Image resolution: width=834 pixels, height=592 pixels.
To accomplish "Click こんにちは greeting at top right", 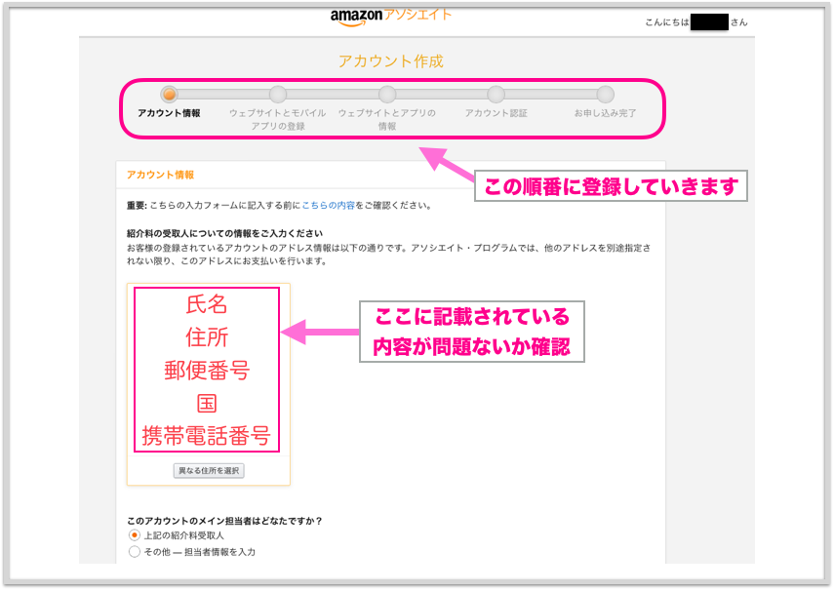I will [667, 22].
